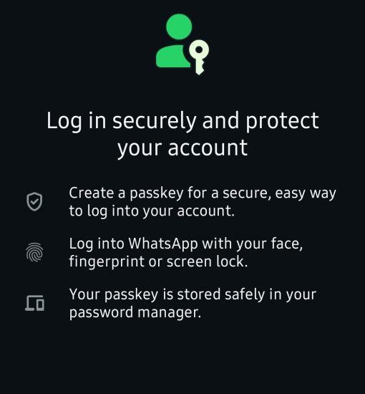Select the heading line "Log in securely and protect"
Image resolution: width=365 pixels, height=394 pixels.
pos(182,121)
